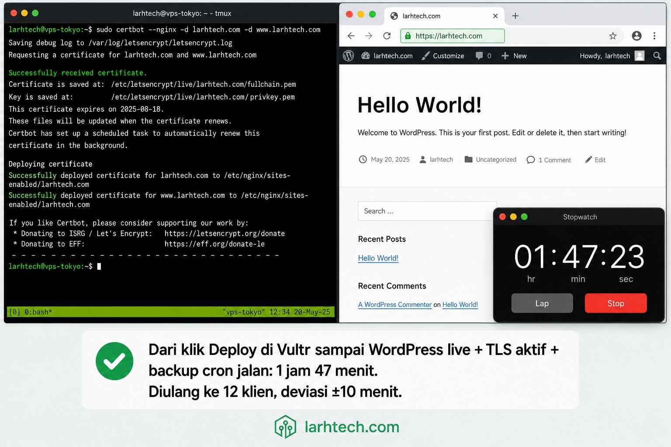Click the Search ... field

(427, 211)
